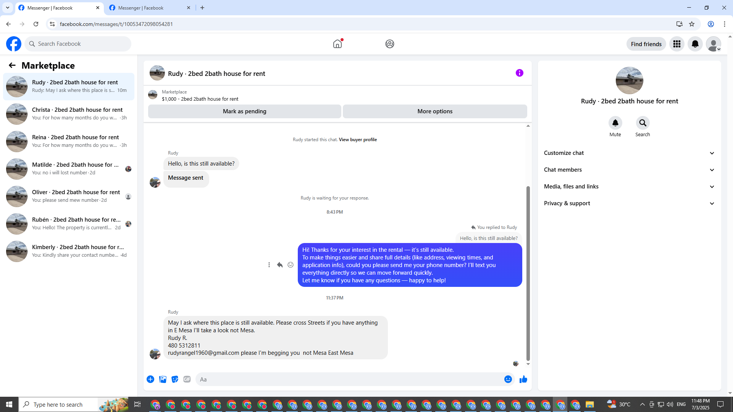The image size is (733, 412).
Task: Open more actions plus icon
Action: pyautogui.click(x=150, y=379)
